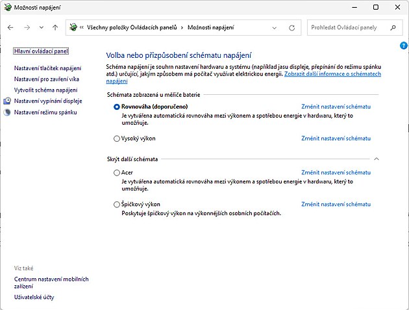Click the Refresh button in address bar
Image resolution: width=409 pixels, height=310 pixels.
(x=291, y=28)
